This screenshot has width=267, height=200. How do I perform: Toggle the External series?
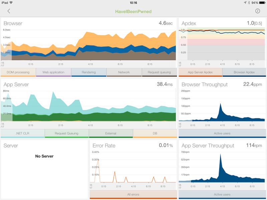[111, 134]
